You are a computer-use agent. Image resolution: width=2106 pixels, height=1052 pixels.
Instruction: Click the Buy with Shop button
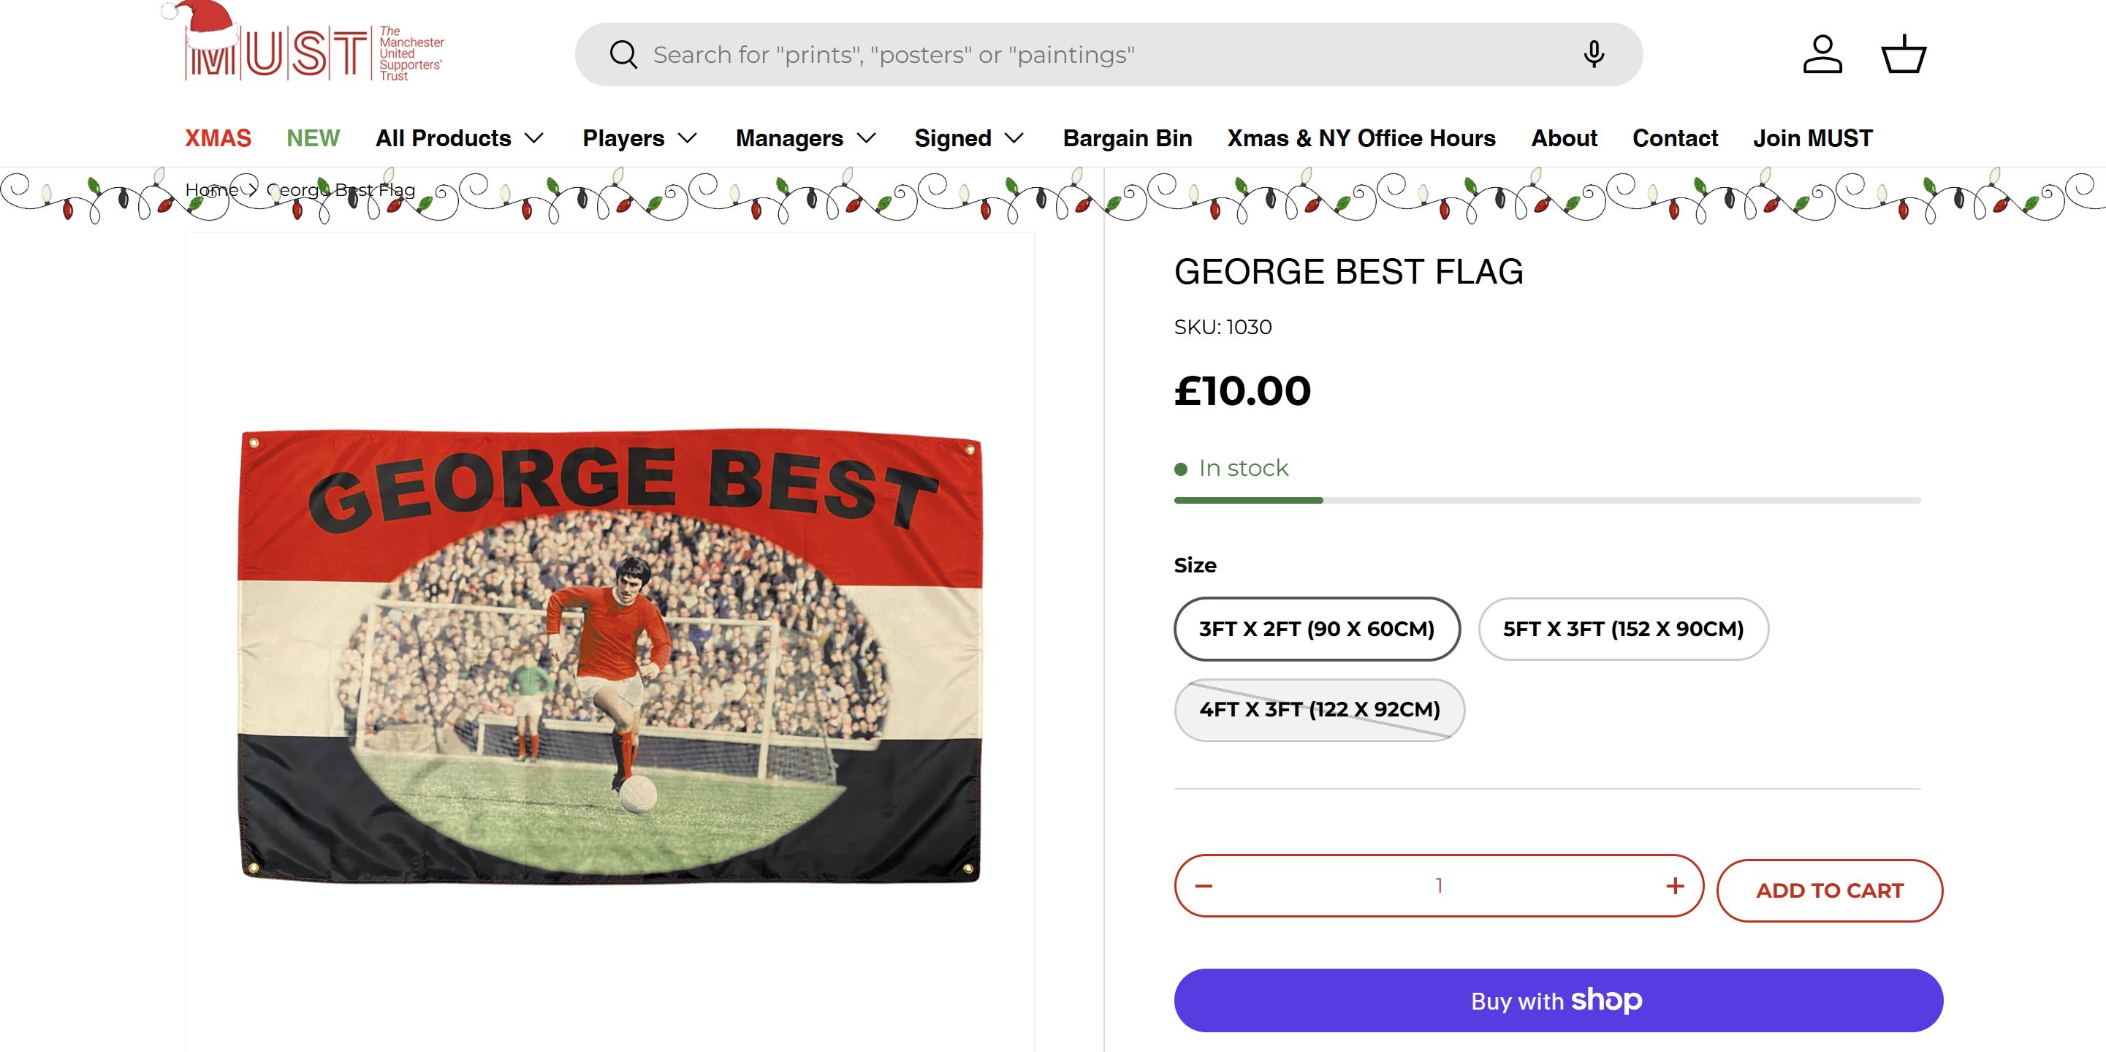[x=1558, y=1001]
